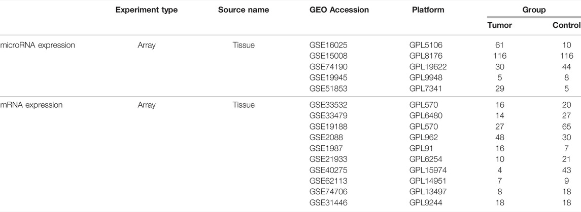Click the microRNA expression row label
The image size is (581, 212).
[x=38, y=46]
